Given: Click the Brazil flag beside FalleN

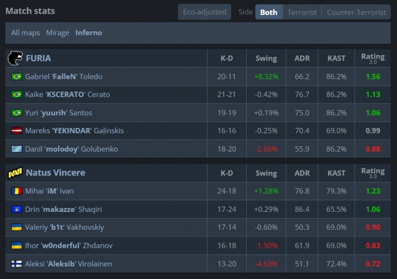Looking at the screenshot, I should (16, 77).
